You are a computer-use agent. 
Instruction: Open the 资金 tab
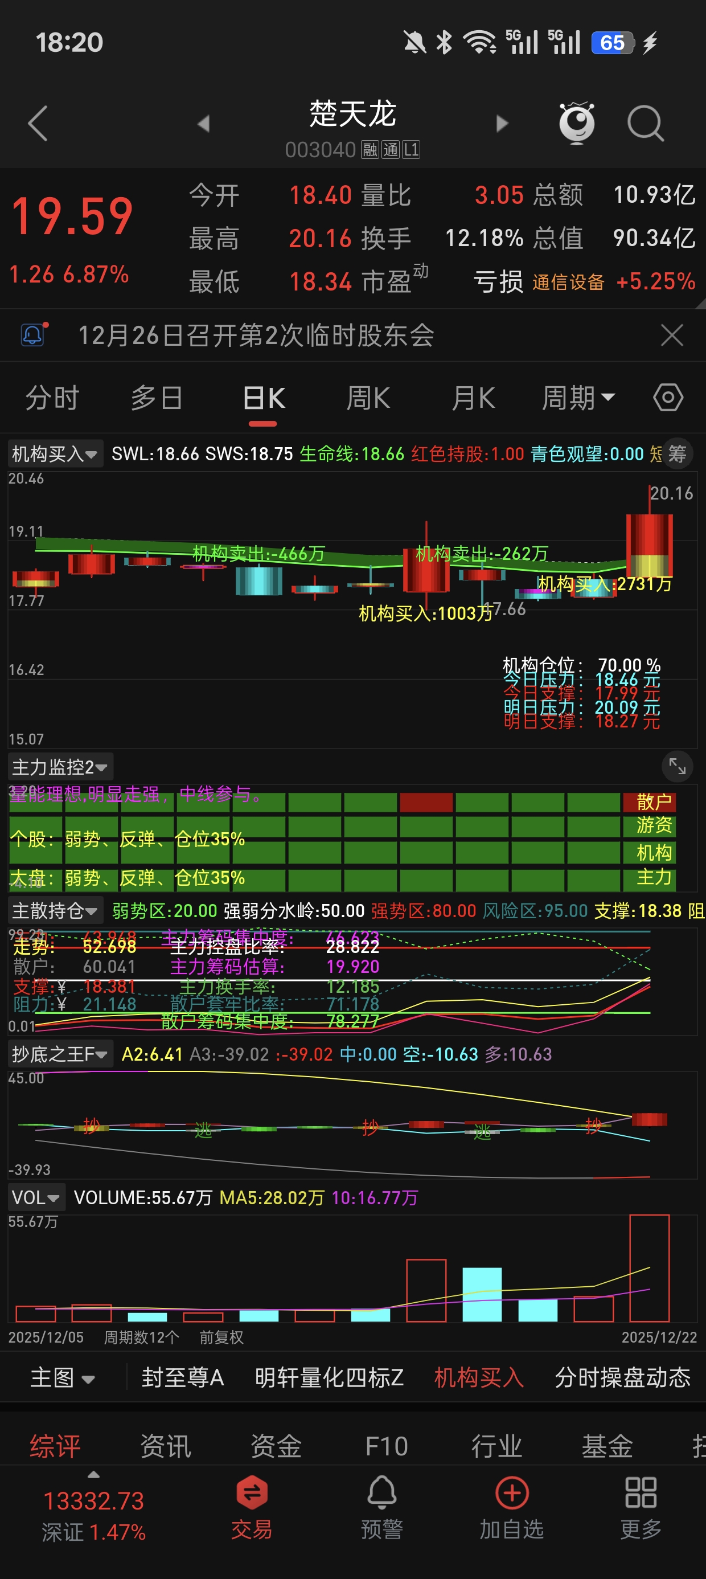[x=276, y=1446]
